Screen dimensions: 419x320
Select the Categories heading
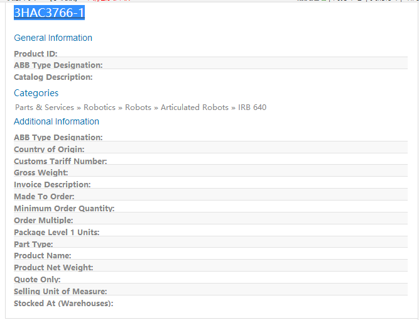click(x=36, y=93)
